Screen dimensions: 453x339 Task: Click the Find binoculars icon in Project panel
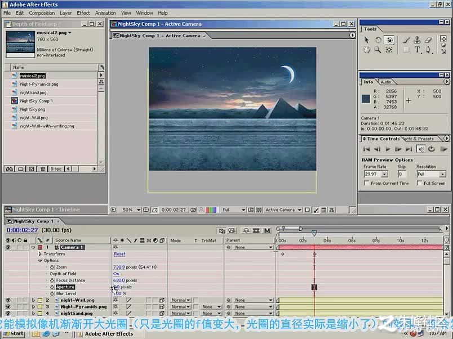9,169
